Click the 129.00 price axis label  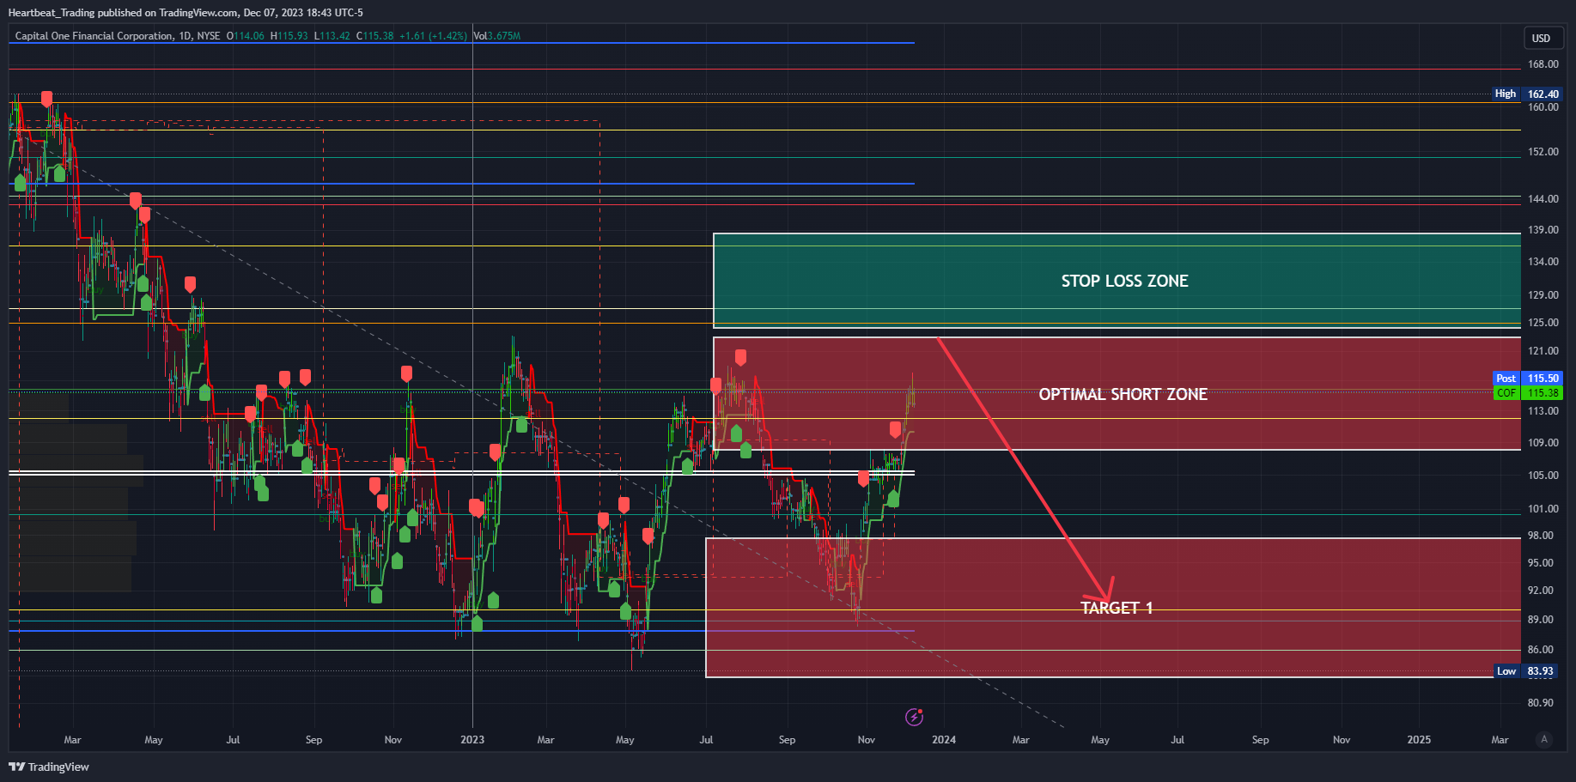(x=1543, y=295)
